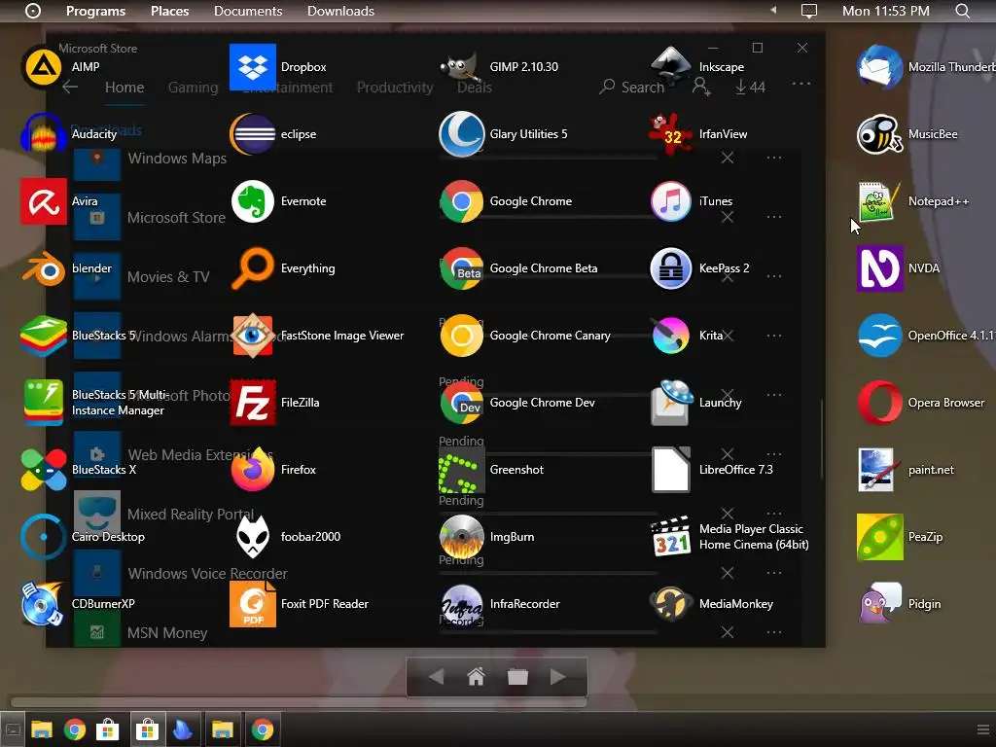Open Foxit PDF Reader icon
The width and height of the screenshot is (996, 747).
point(252,604)
